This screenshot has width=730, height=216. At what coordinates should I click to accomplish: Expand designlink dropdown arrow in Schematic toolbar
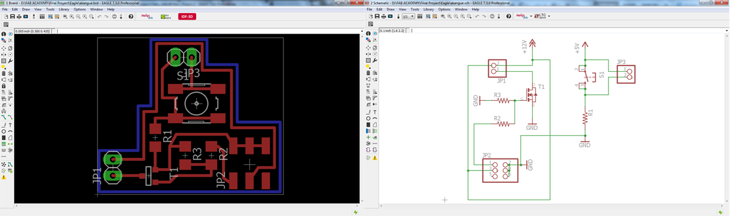pyautogui.click(x=531, y=17)
